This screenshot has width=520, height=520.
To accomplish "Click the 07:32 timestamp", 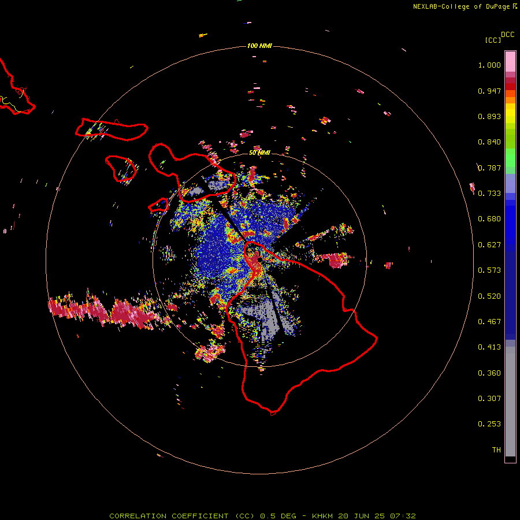I will [403, 516].
